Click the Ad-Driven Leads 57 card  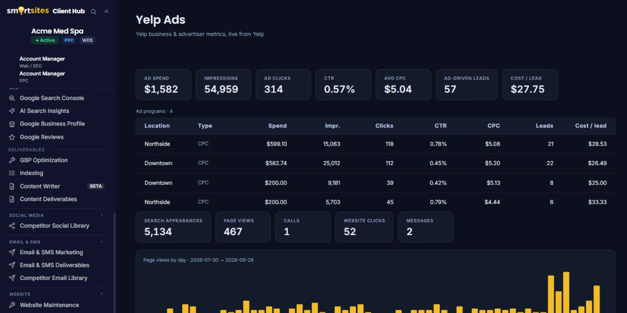[x=466, y=84]
